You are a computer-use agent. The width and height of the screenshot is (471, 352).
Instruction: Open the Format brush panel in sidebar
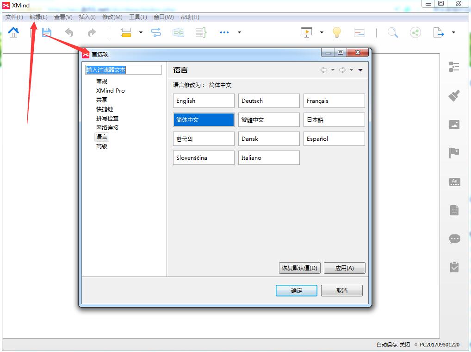(454, 95)
